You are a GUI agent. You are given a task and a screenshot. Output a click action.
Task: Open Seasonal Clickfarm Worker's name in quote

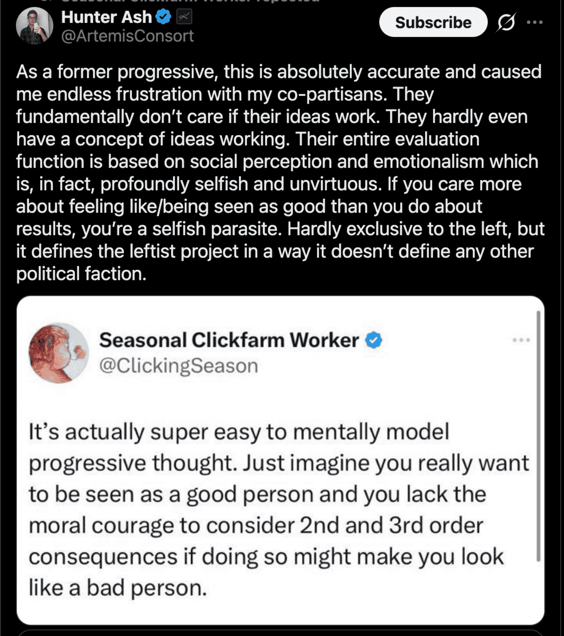pyautogui.click(x=229, y=340)
